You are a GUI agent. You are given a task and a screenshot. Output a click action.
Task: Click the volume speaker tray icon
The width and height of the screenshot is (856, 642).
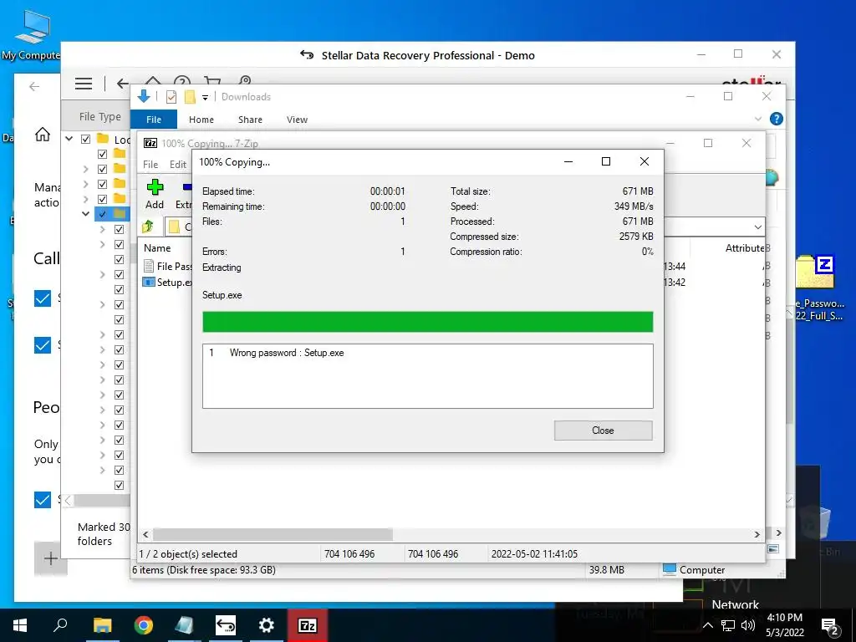(x=748, y=625)
